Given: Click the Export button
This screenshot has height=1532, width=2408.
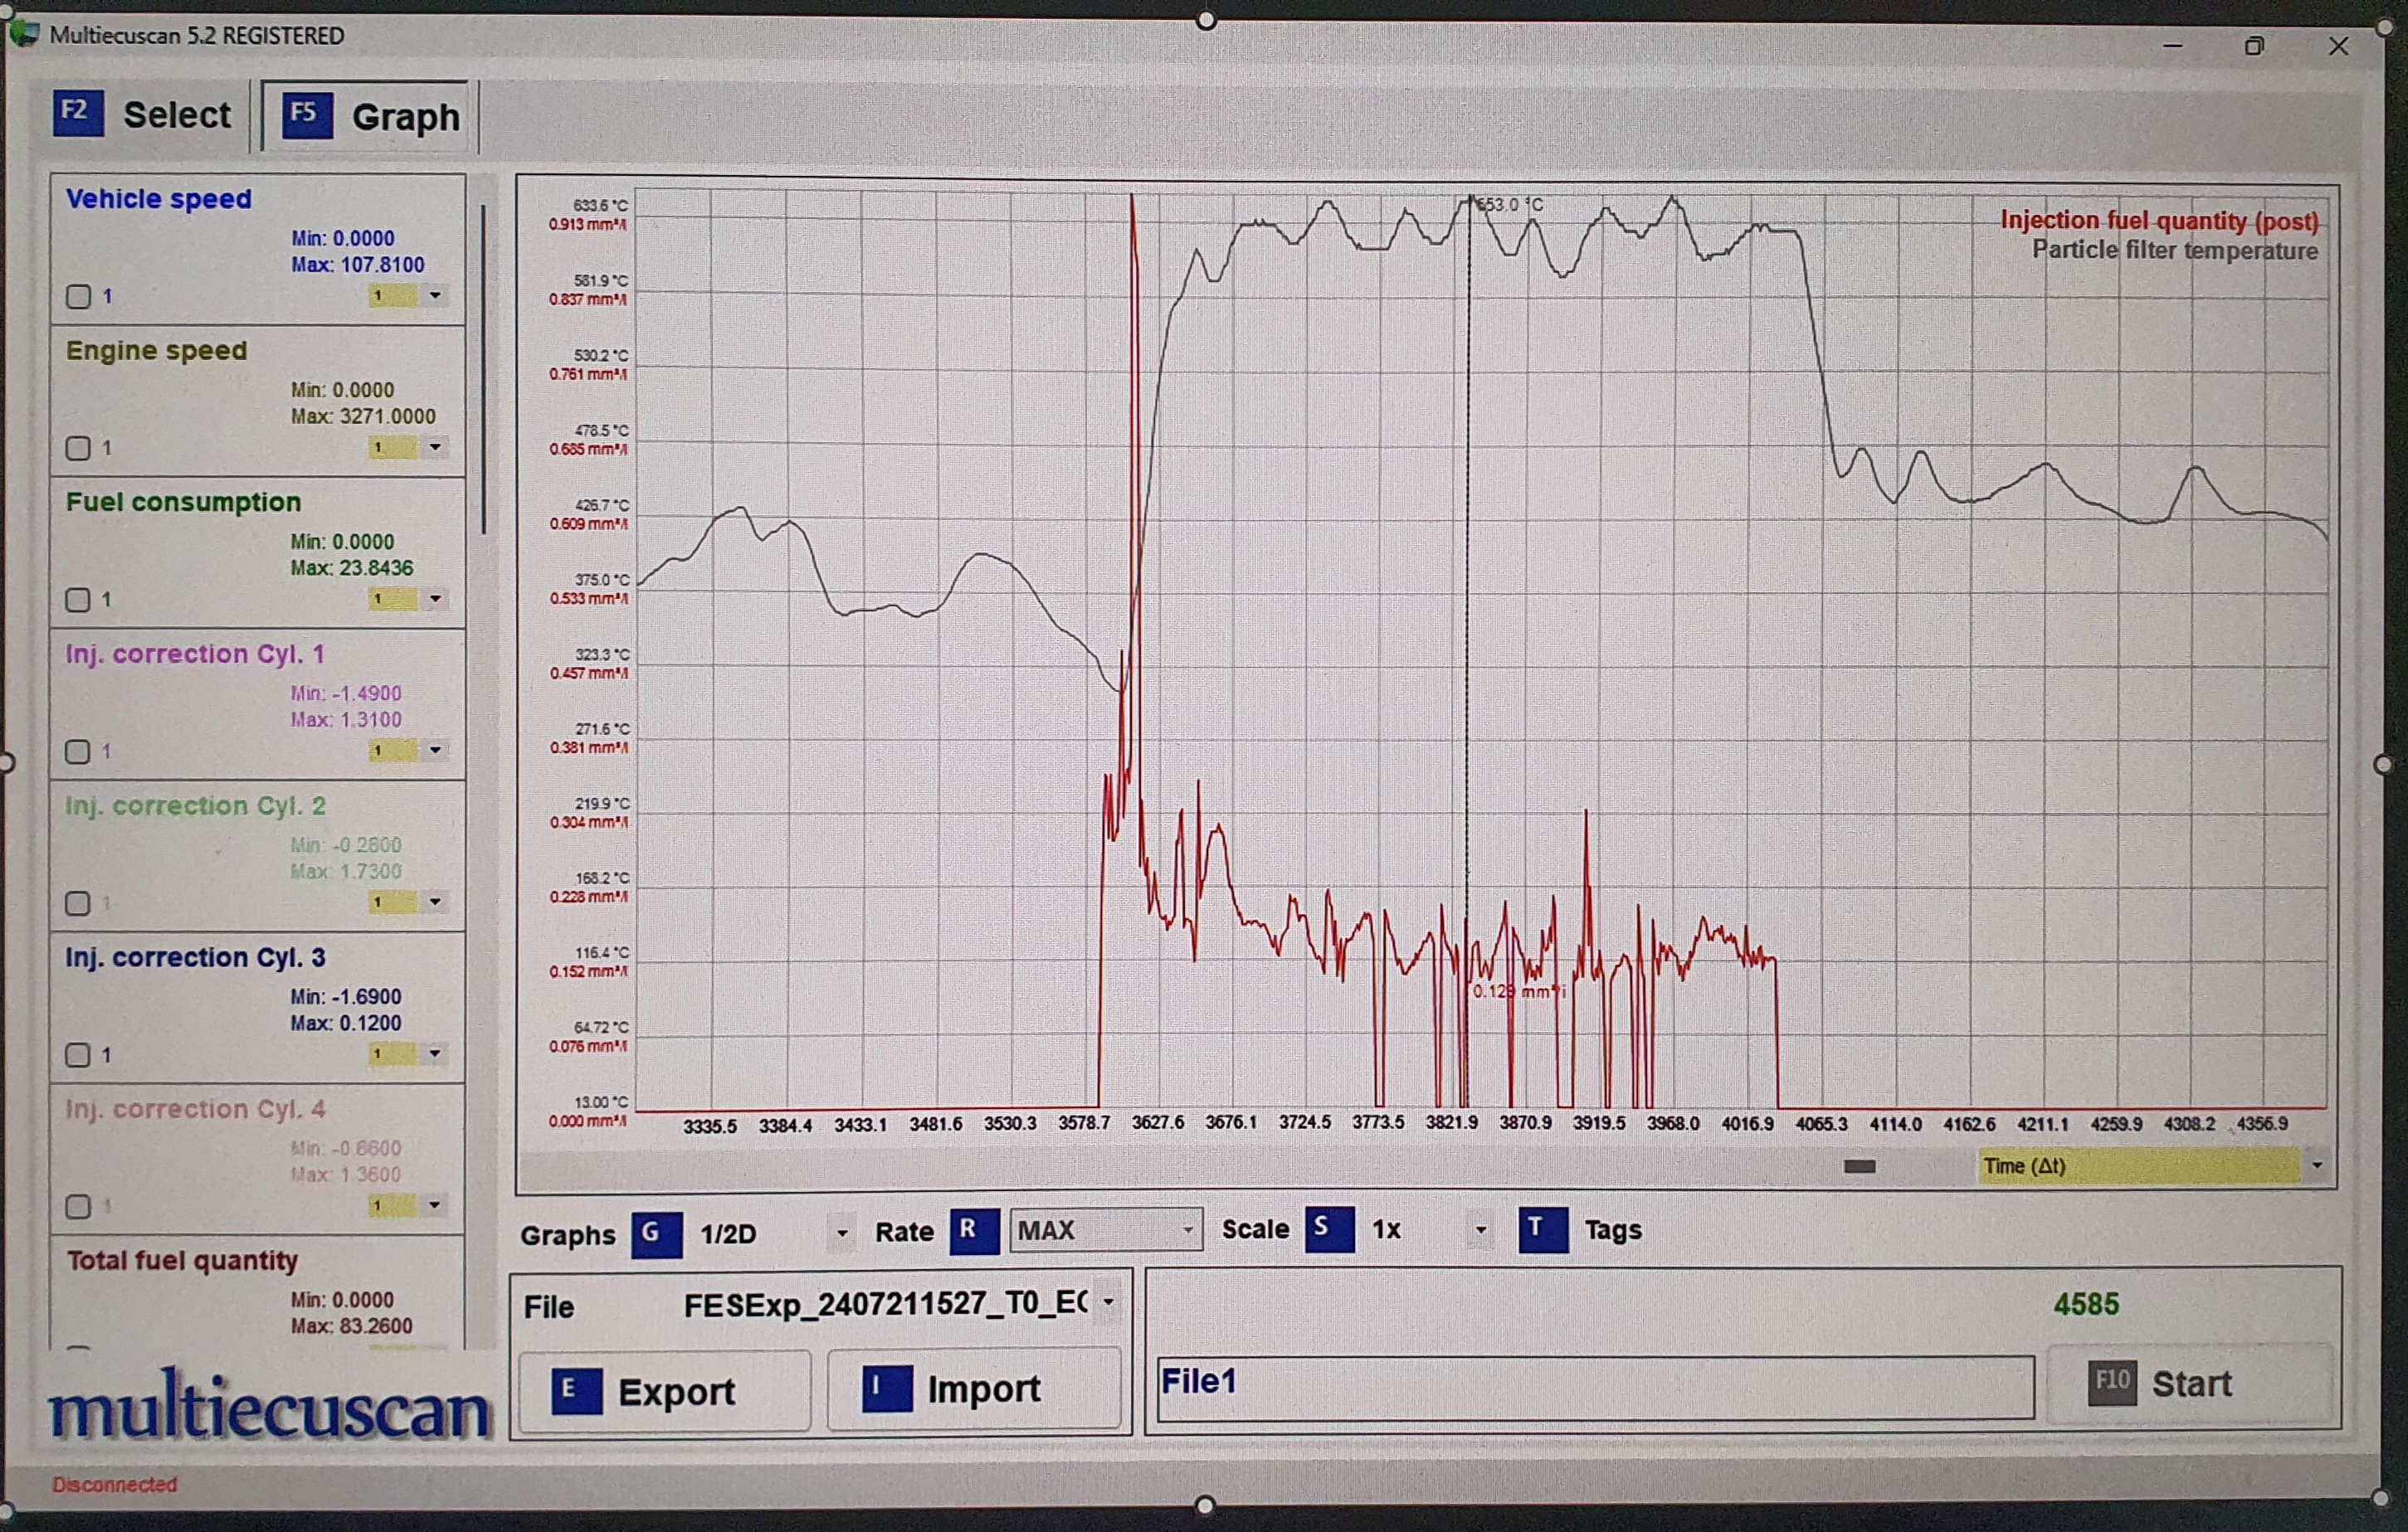Looking at the screenshot, I should 665,1391.
